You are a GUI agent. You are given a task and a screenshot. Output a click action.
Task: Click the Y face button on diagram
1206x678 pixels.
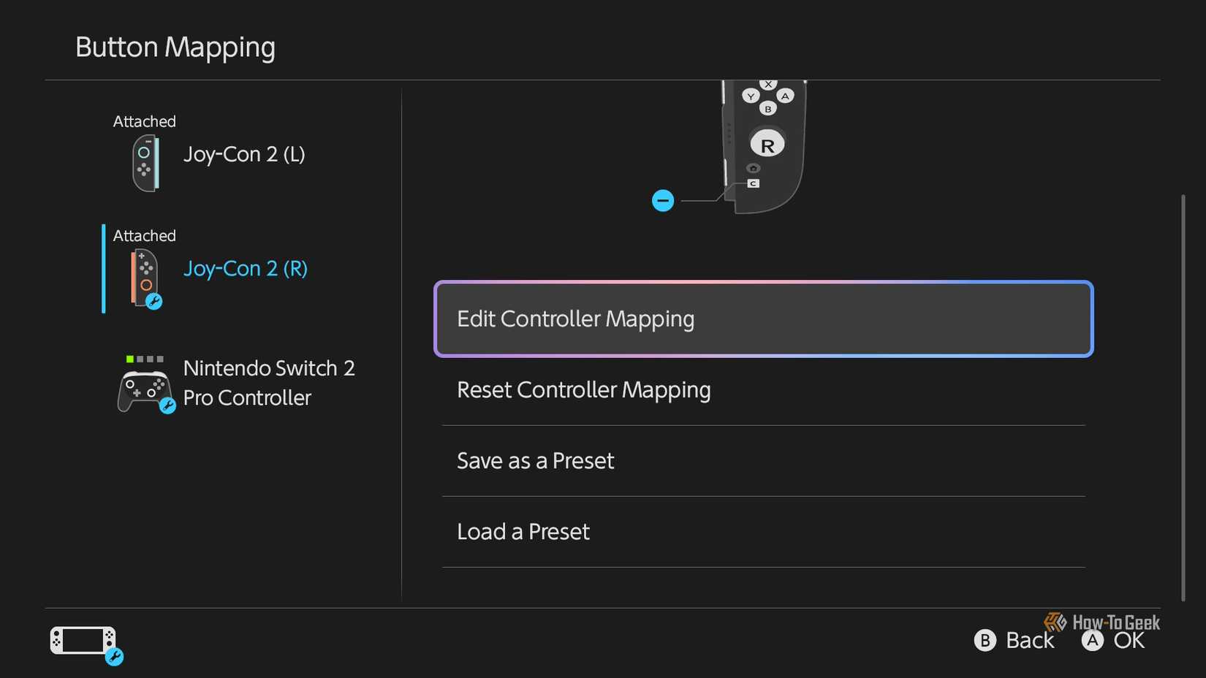pos(751,96)
